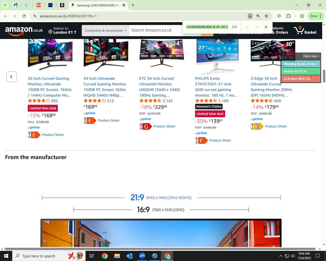This screenshot has width=326, height=261.
Task: Open the notifications center icon
Action: [318, 256]
